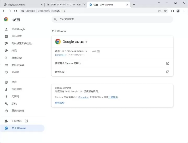
Task: Click the Chrome logo beside 关于 Chrome
Action: [6, 128]
